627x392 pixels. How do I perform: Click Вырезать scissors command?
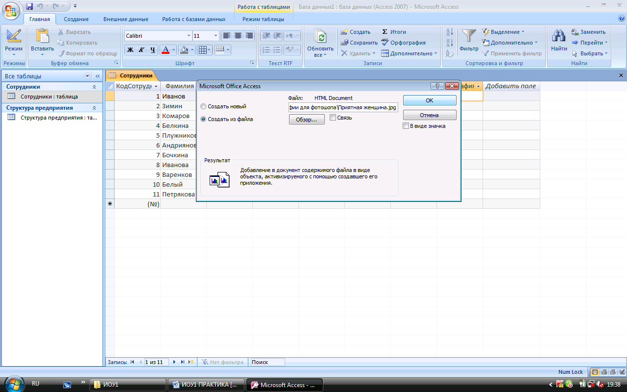pos(73,32)
